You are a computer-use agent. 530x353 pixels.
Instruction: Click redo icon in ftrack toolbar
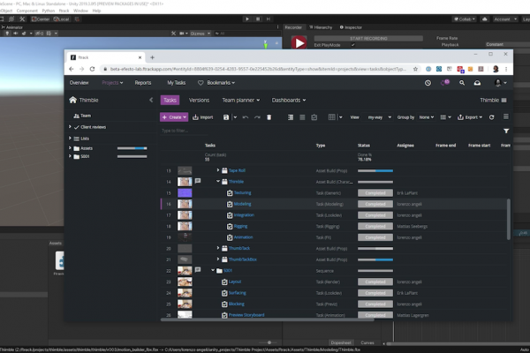[257, 117]
